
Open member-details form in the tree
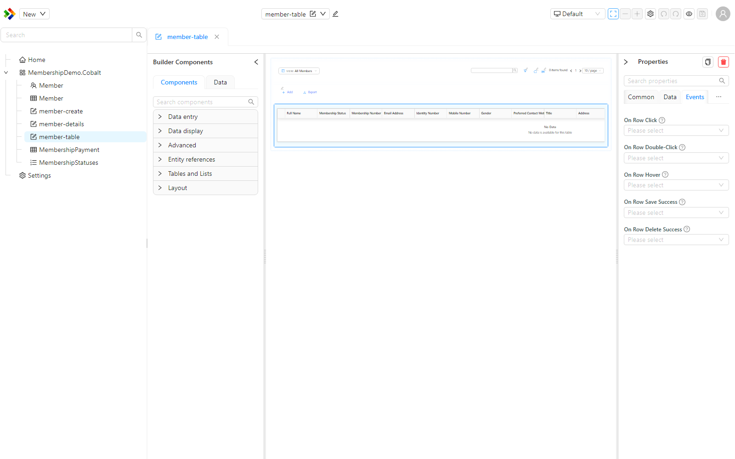pyautogui.click(x=57, y=124)
